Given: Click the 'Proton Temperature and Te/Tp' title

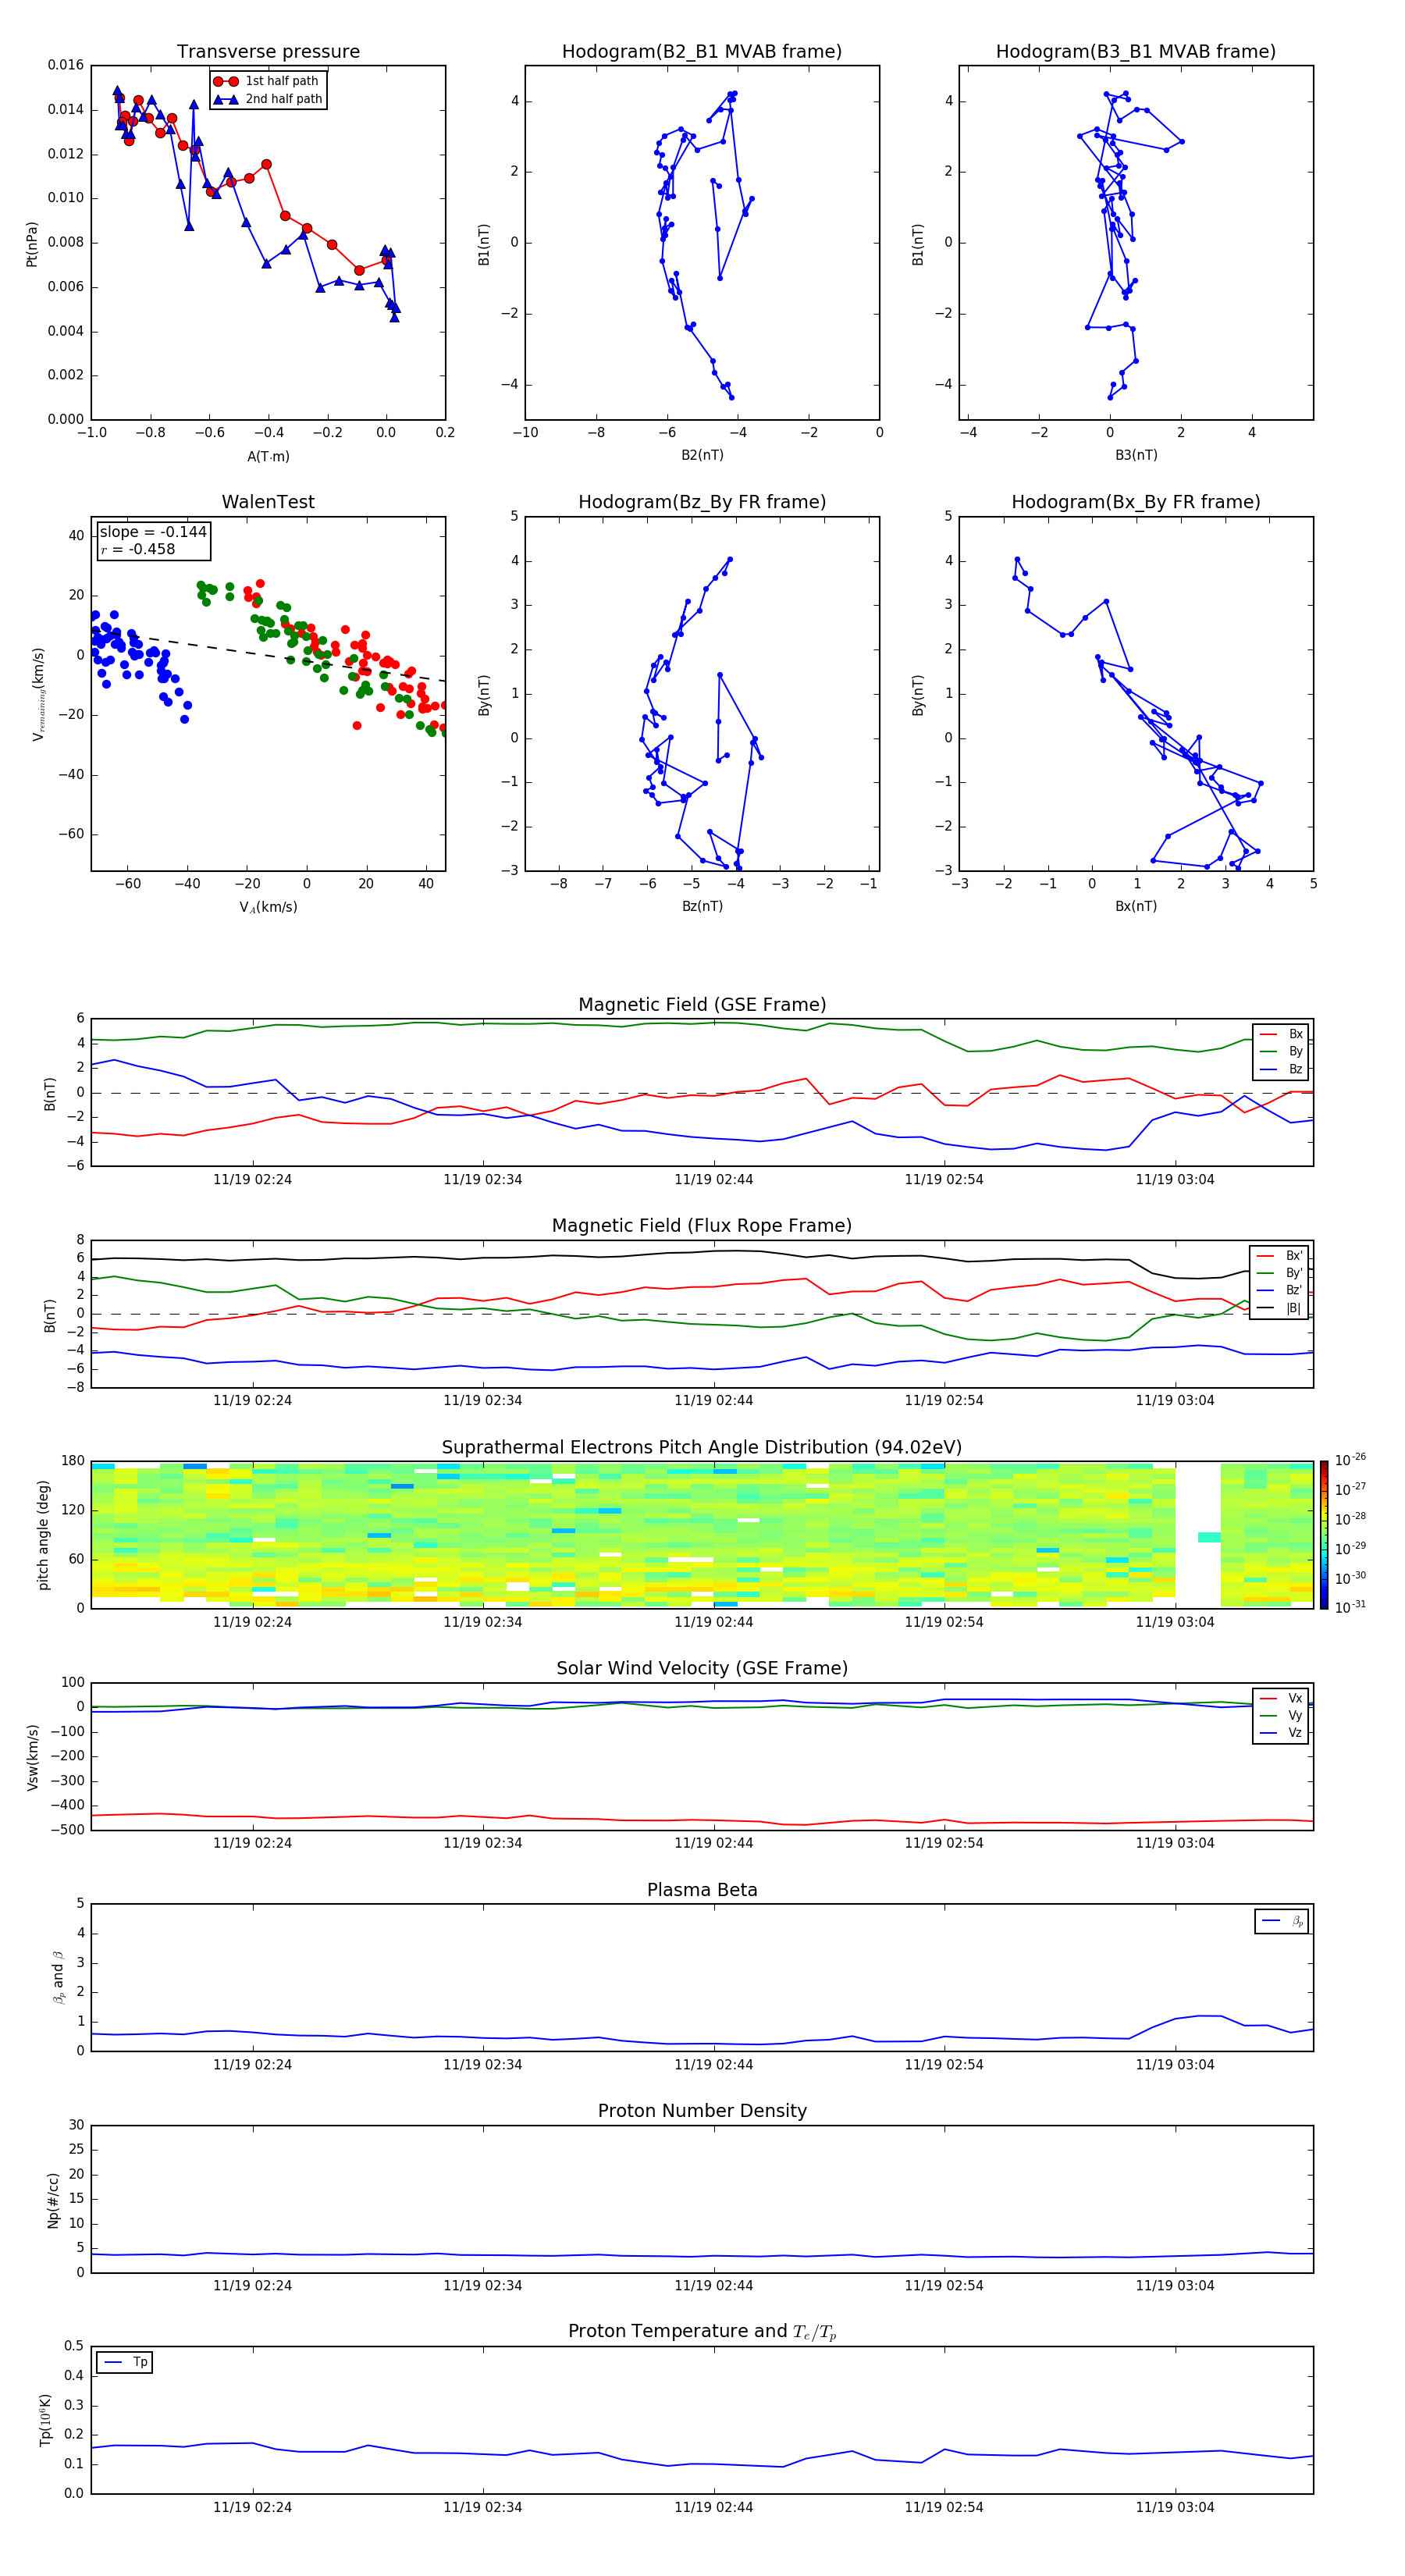Looking at the screenshot, I should point(702,2332).
